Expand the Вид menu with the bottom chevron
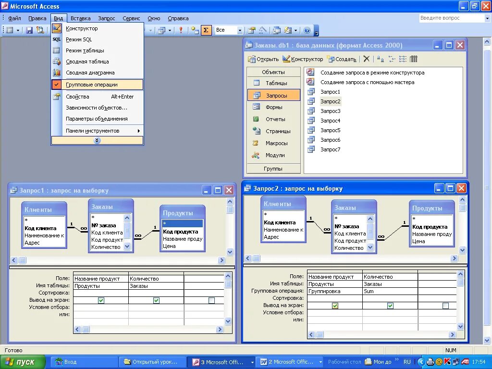Screen dimensions: 492x369 click(97, 140)
